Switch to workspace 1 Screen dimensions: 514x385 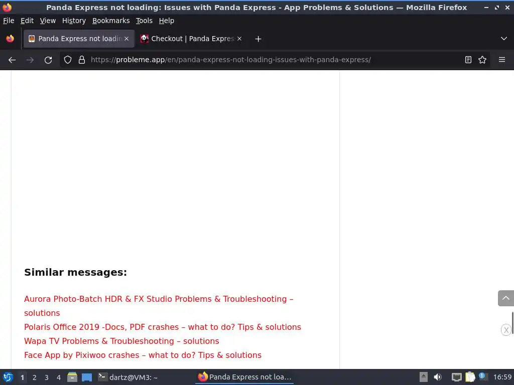(x=22, y=377)
